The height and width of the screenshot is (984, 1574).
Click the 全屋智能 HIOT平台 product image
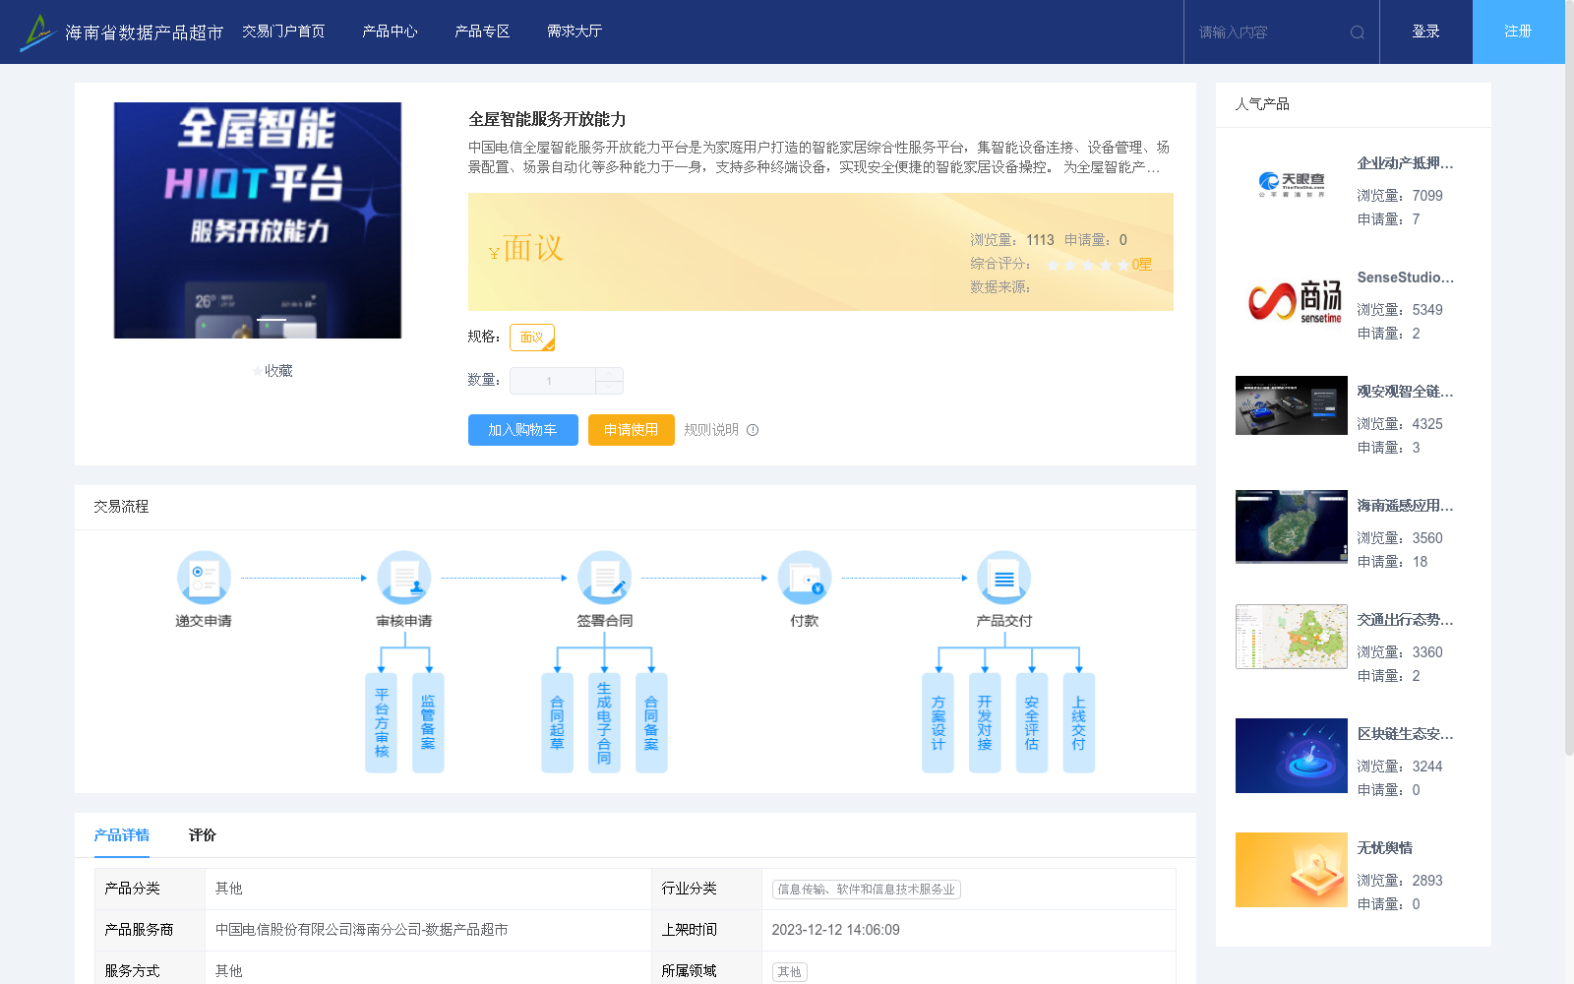pos(258,220)
